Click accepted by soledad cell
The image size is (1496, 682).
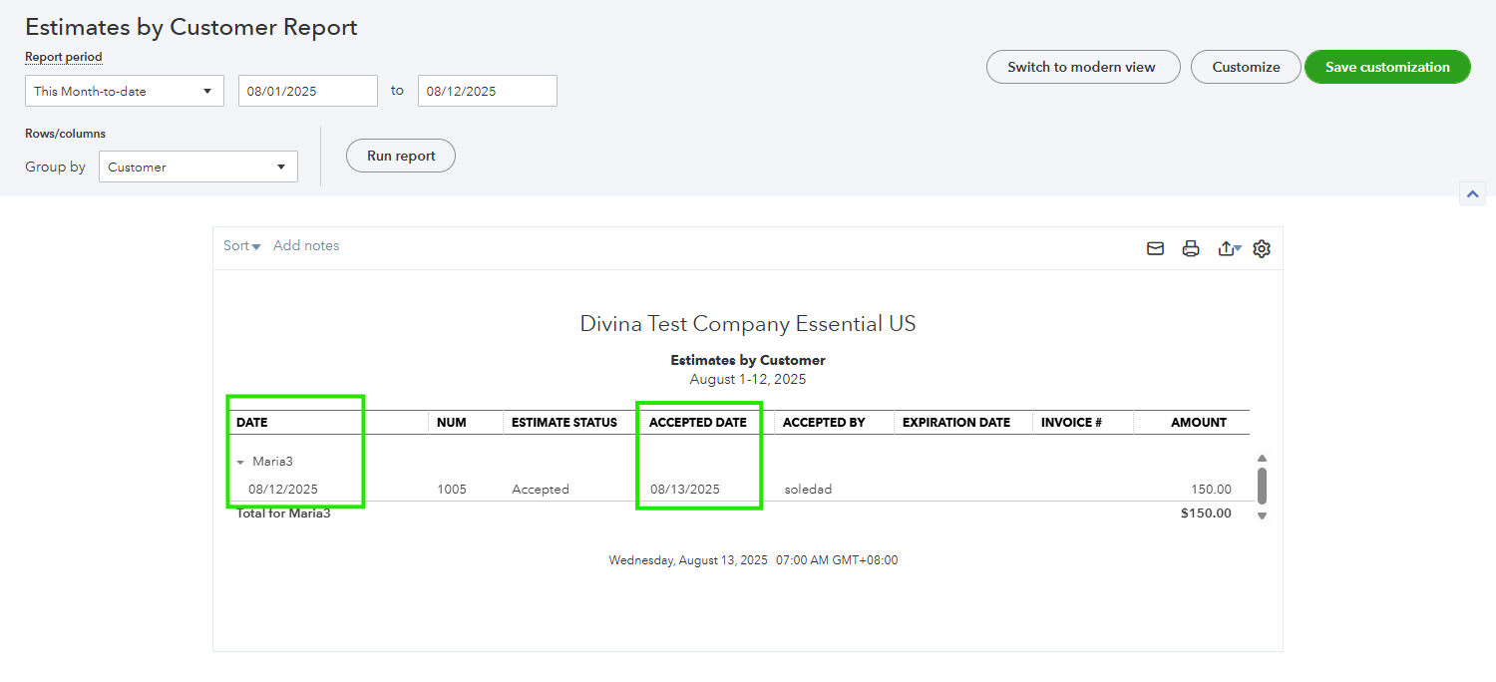tap(808, 490)
